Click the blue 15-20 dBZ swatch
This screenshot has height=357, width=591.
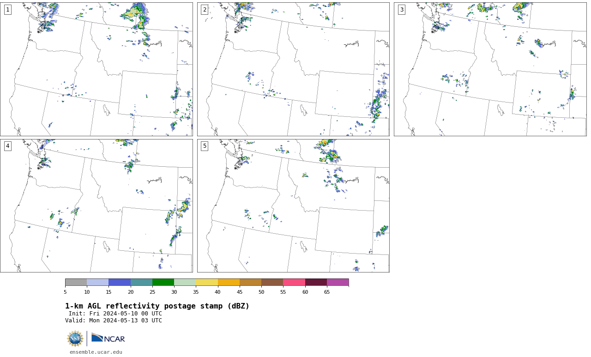(120, 282)
